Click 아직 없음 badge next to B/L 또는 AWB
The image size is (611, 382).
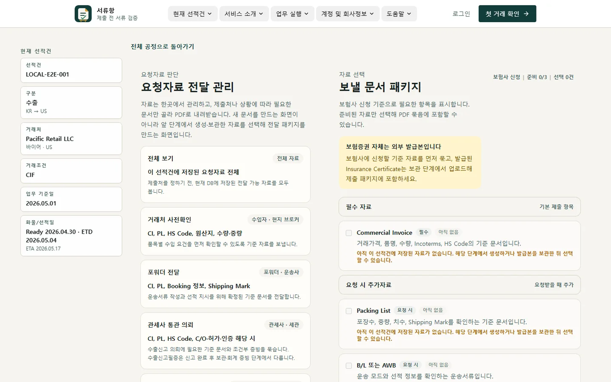click(438, 365)
